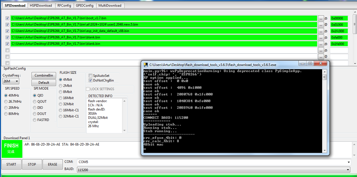
Task: Disable the DoNotChgBin checkbox
Action: tap(90, 80)
